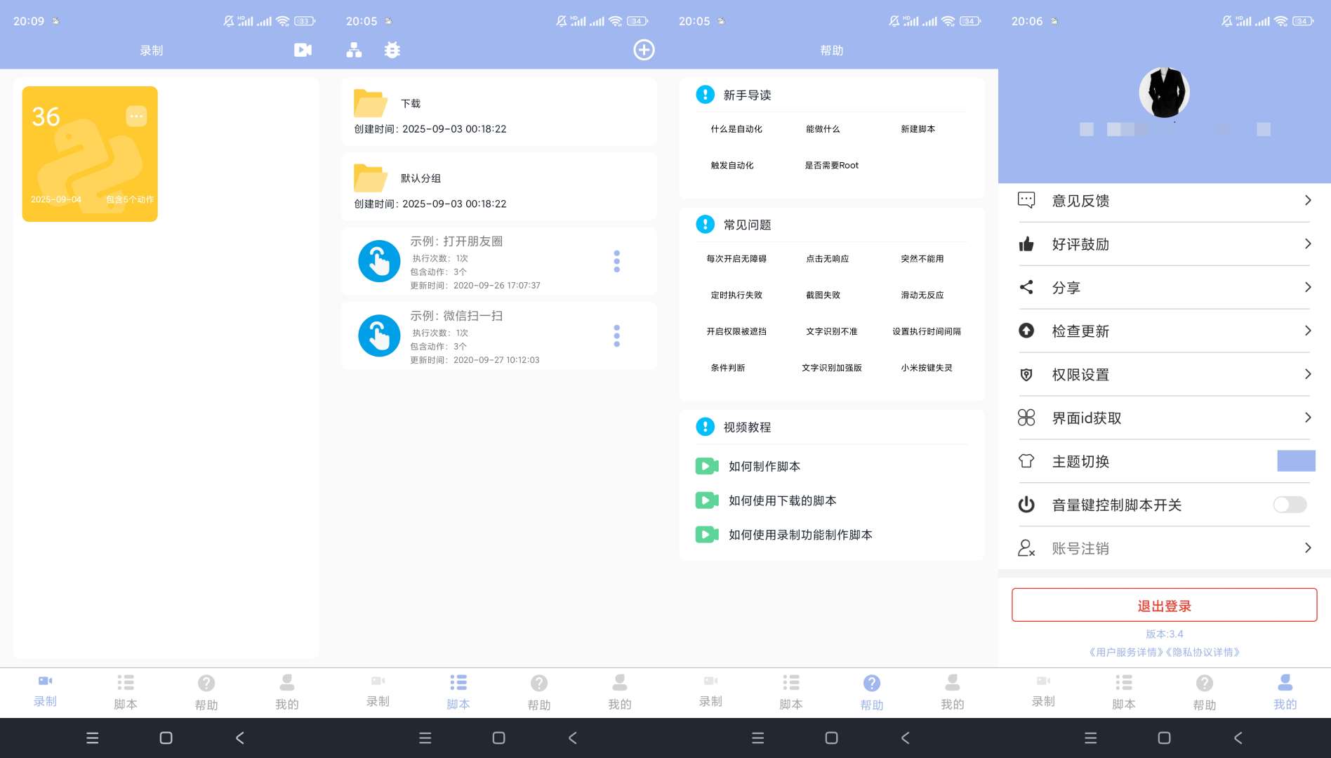This screenshot has height=758, width=1331.
Task: Open help topic 新建脚本
Action: [918, 129]
